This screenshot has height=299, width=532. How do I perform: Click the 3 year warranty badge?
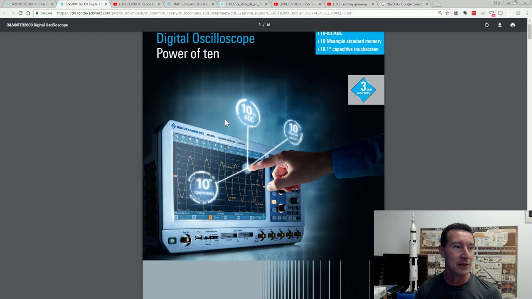click(366, 90)
